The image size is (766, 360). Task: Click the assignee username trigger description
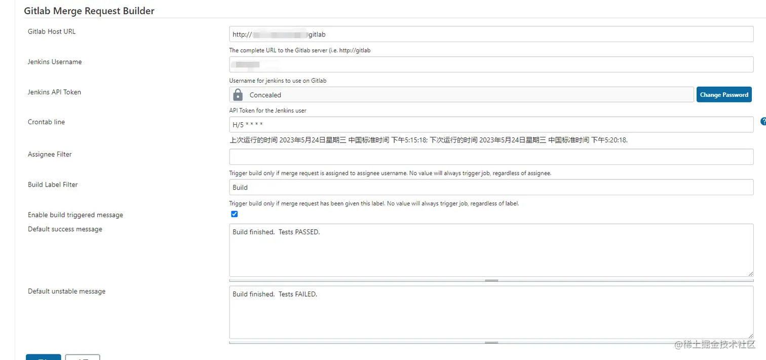tap(390, 173)
